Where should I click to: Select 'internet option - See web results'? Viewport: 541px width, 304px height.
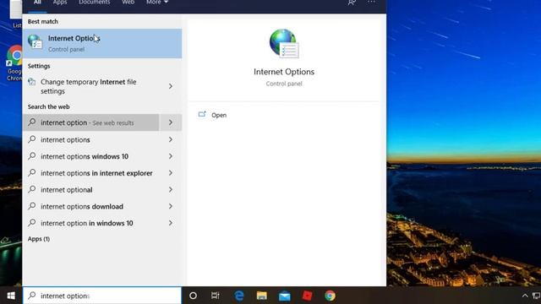[x=90, y=122]
